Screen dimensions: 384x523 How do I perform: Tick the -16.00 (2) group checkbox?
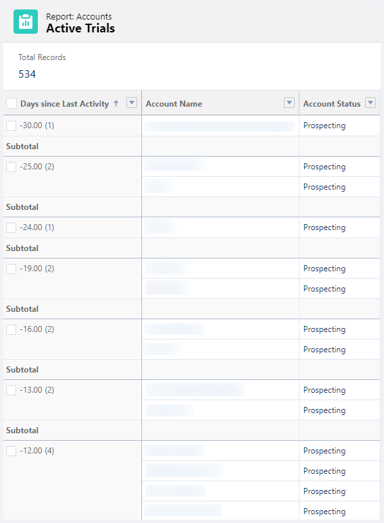pos(11,329)
